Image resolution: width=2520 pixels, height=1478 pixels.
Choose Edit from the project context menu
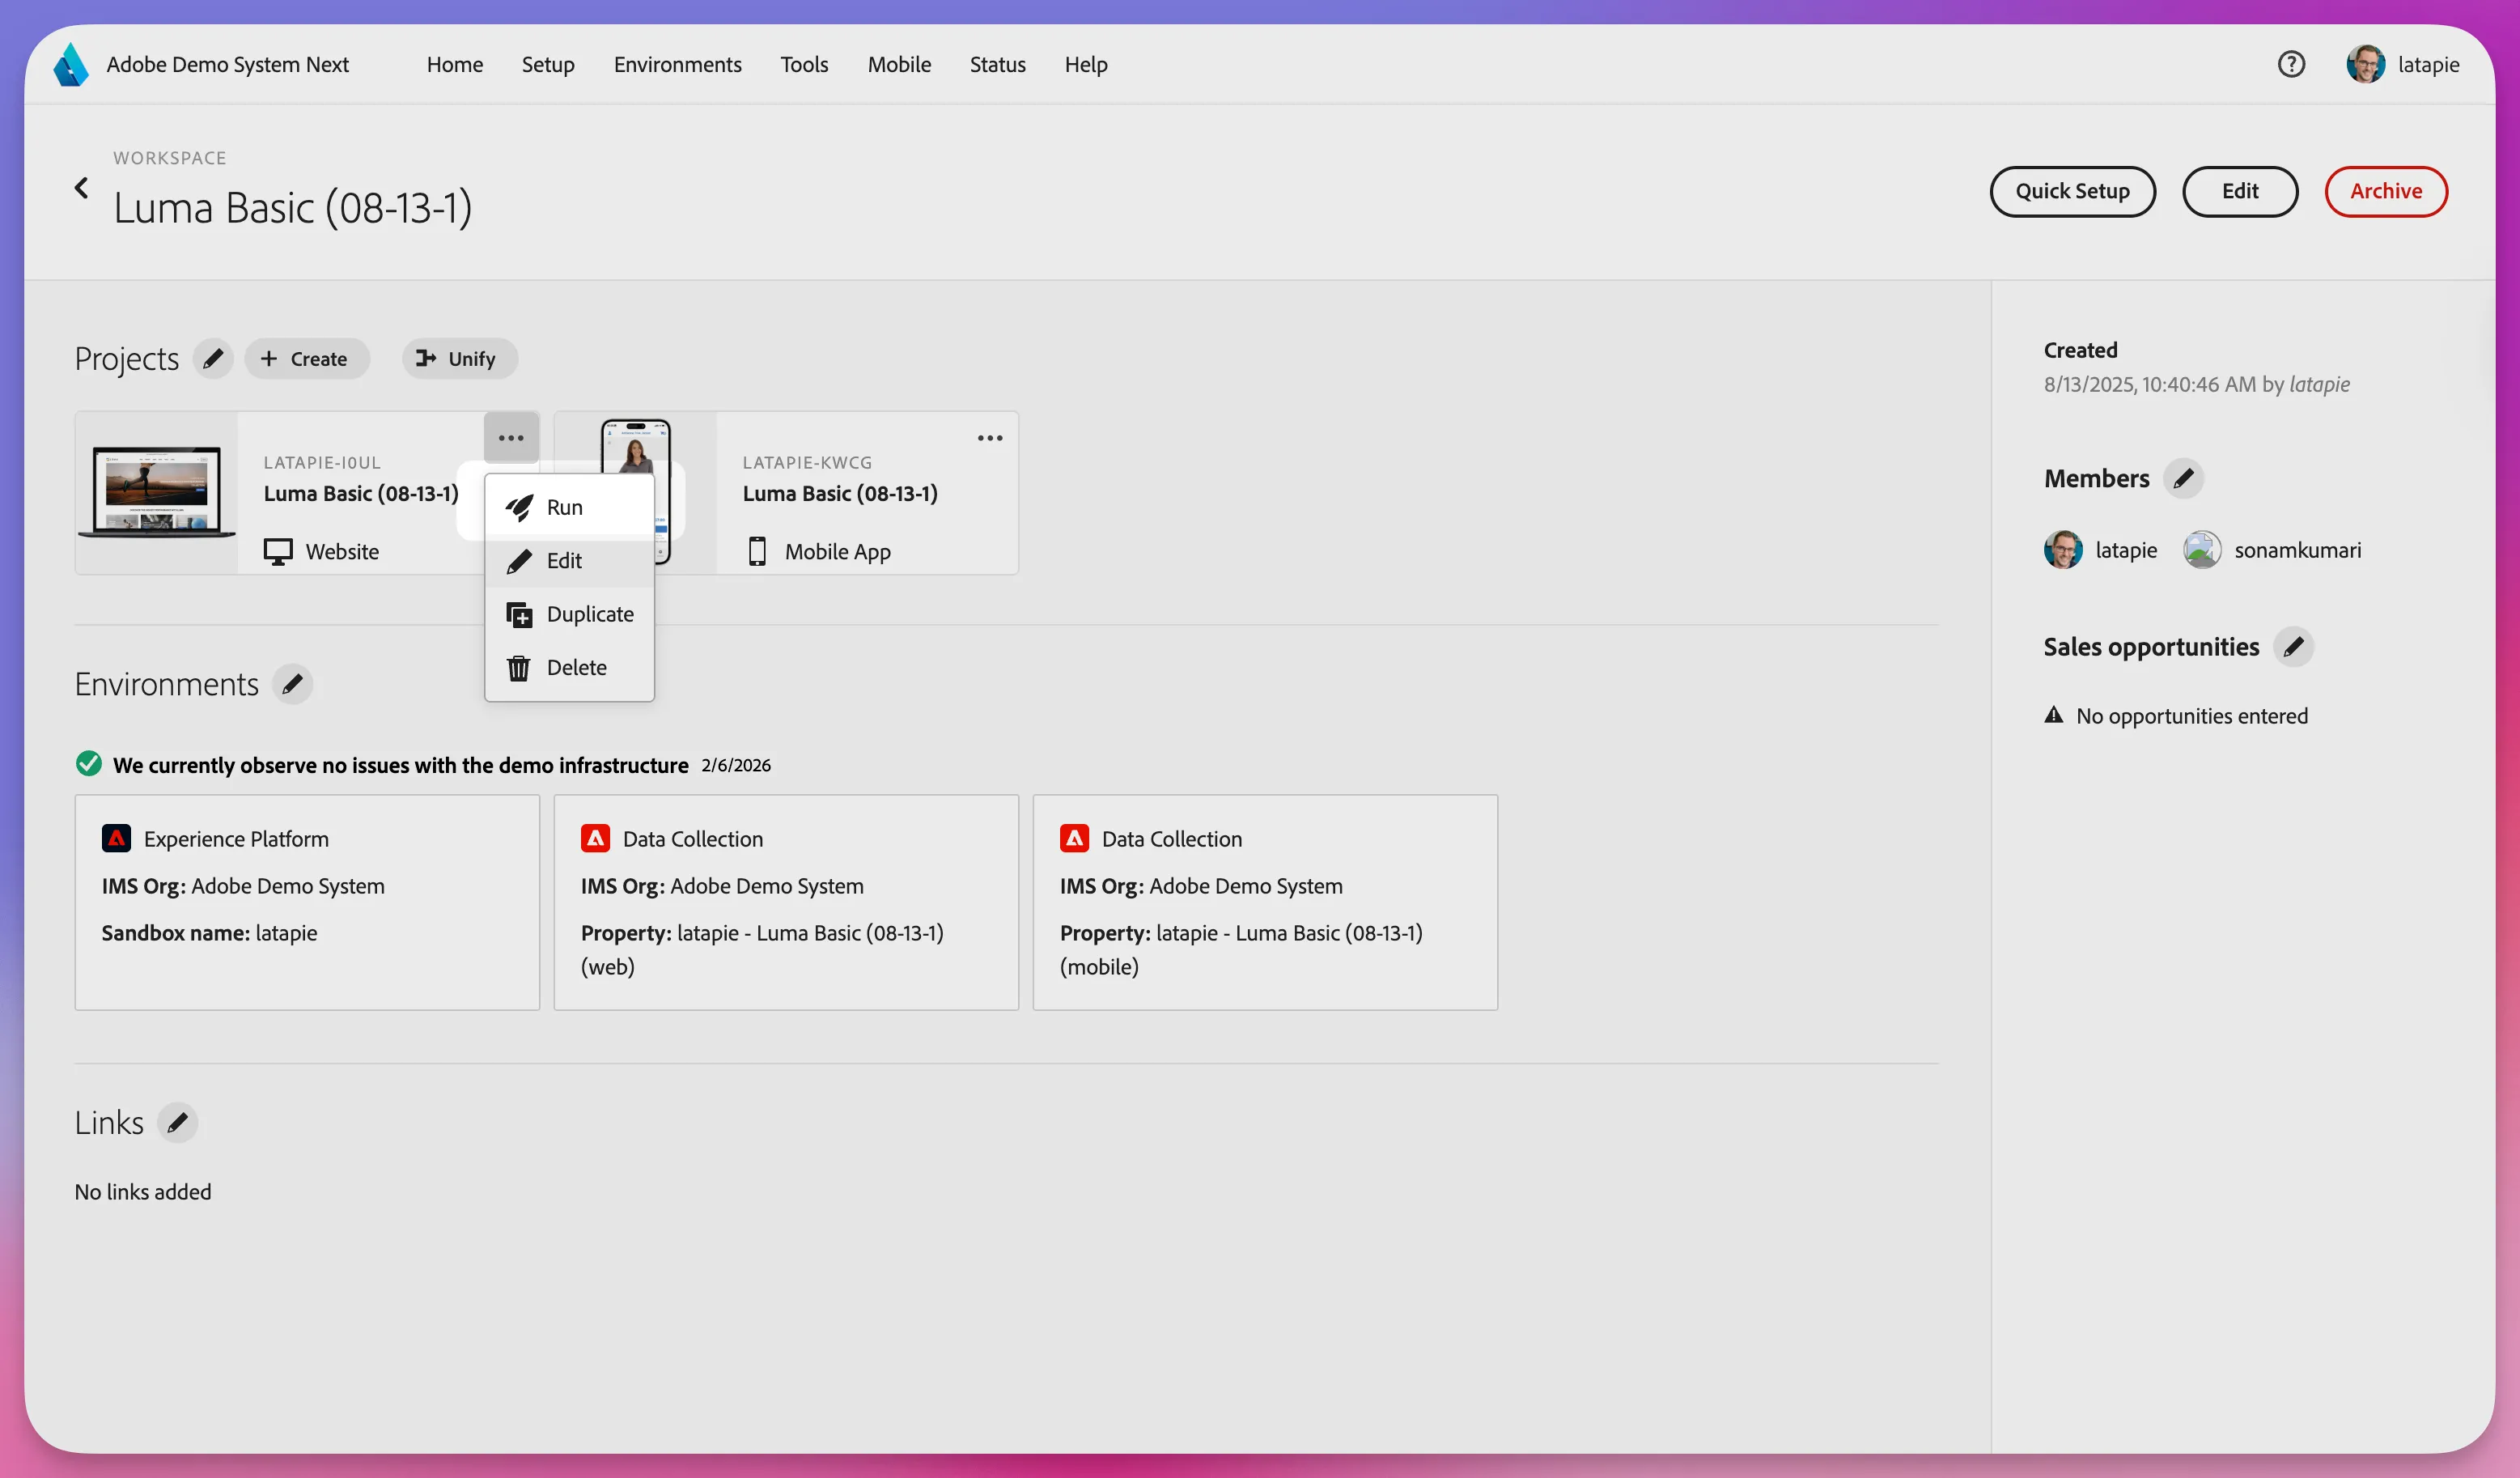pyautogui.click(x=570, y=561)
